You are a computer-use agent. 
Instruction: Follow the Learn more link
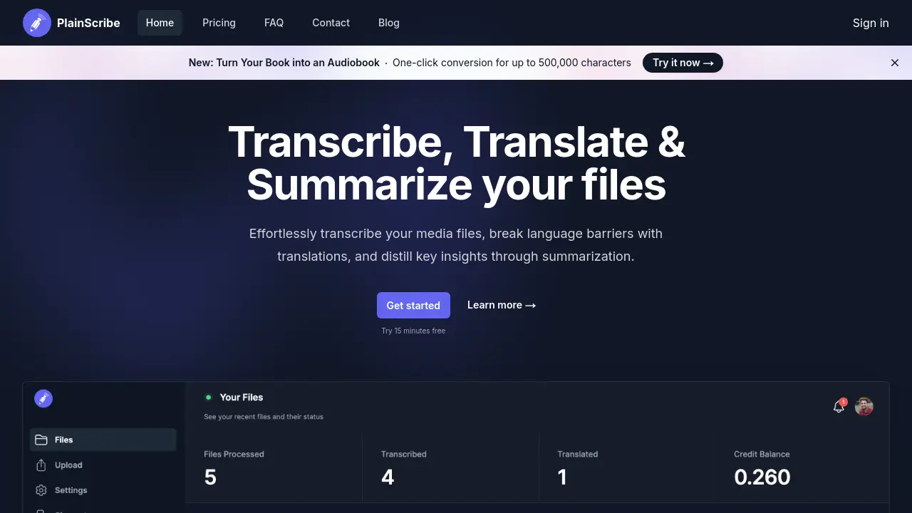[501, 305]
